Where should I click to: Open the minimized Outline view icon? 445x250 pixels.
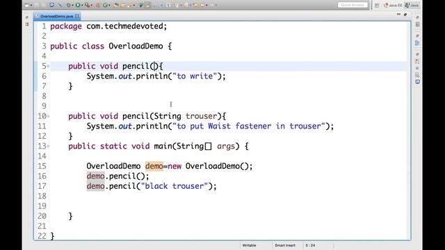417,43
